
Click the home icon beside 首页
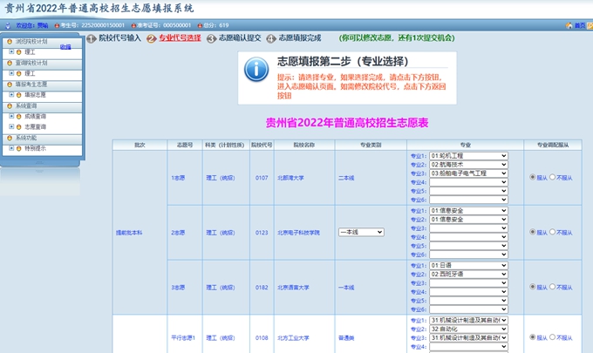569,25
